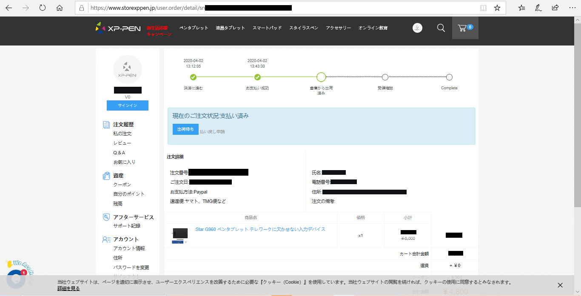The height and width of the screenshot is (296, 581).
Task: Open the chat support bubble
Action: pyautogui.click(x=16, y=279)
